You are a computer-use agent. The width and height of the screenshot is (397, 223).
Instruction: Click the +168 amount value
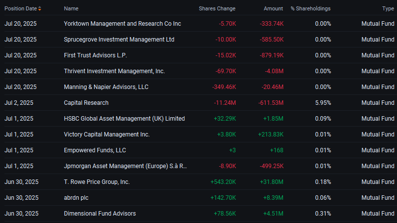click(x=277, y=150)
